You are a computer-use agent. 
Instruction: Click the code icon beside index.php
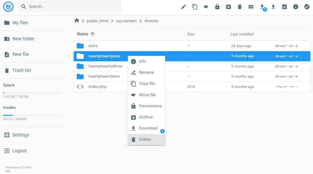(80, 87)
